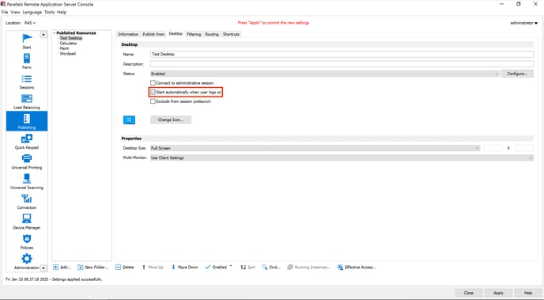Open Device Manager category
The height and width of the screenshot is (300, 544).
[27, 222]
